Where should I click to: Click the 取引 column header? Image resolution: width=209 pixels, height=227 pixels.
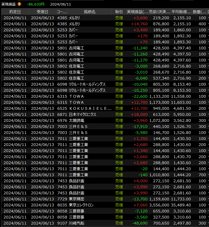(119, 12)
